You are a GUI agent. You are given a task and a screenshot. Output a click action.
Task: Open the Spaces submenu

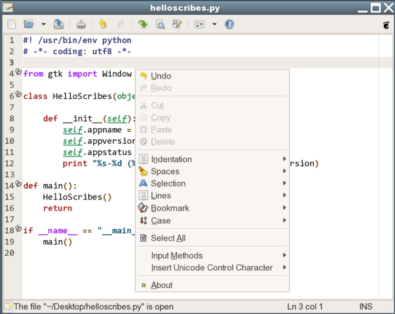click(212, 171)
